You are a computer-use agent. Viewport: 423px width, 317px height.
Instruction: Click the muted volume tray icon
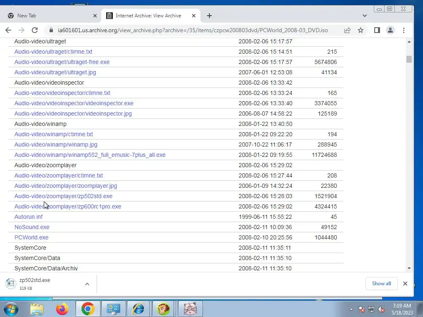point(381,310)
